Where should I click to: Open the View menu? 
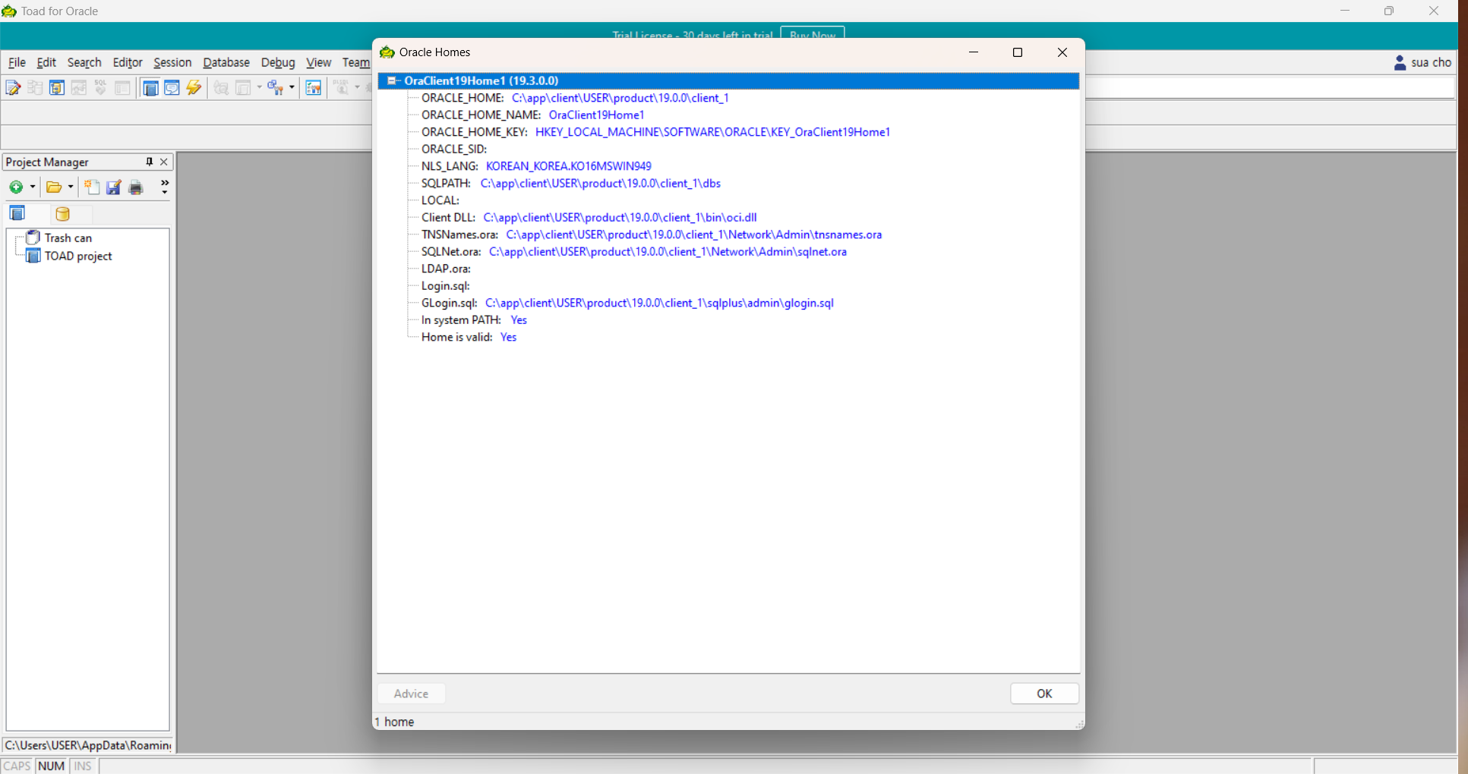point(318,62)
